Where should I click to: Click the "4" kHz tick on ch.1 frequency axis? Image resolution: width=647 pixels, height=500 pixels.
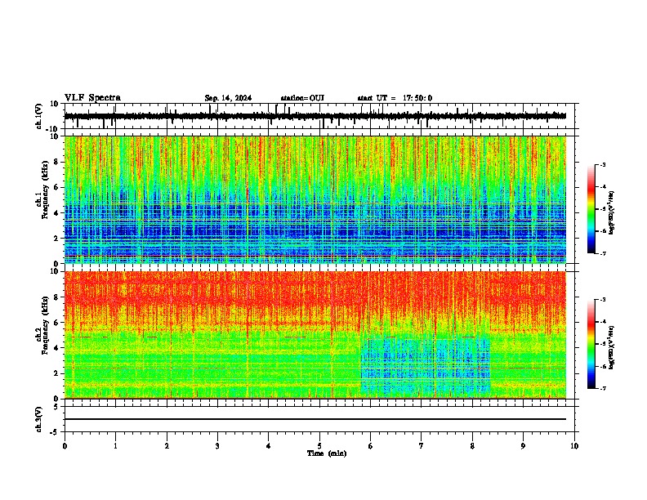56,213
